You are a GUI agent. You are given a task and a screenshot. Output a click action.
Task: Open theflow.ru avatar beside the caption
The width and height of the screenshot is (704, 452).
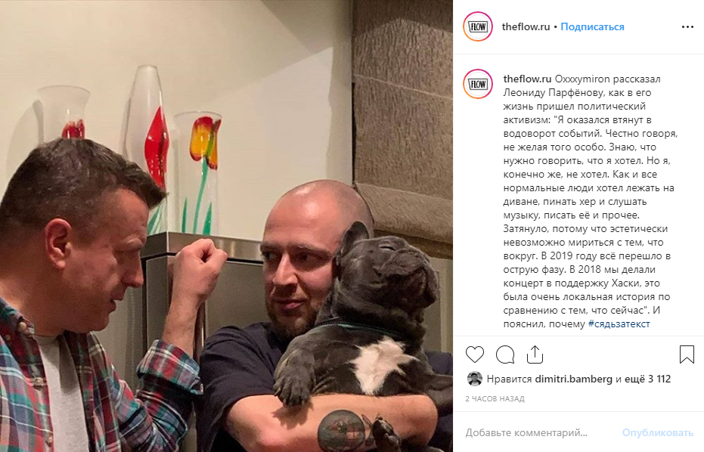tap(478, 84)
